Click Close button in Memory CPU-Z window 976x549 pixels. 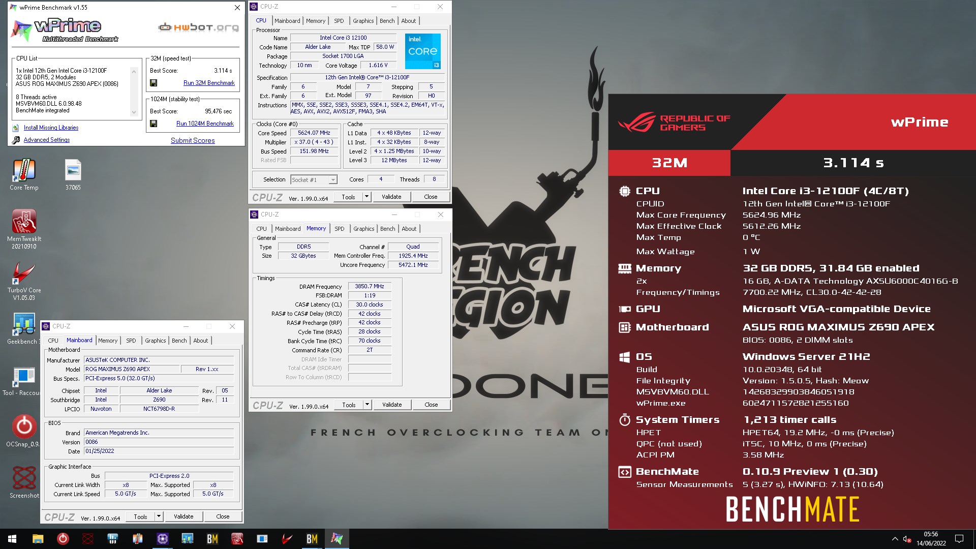[x=431, y=405]
